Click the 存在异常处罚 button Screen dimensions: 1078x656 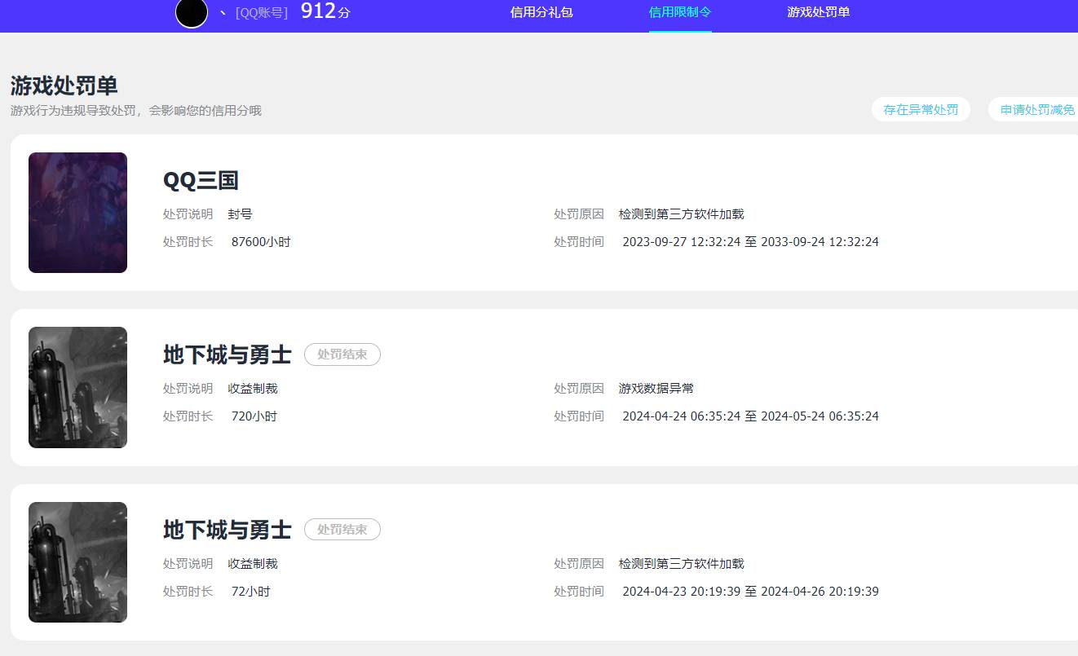(921, 109)
